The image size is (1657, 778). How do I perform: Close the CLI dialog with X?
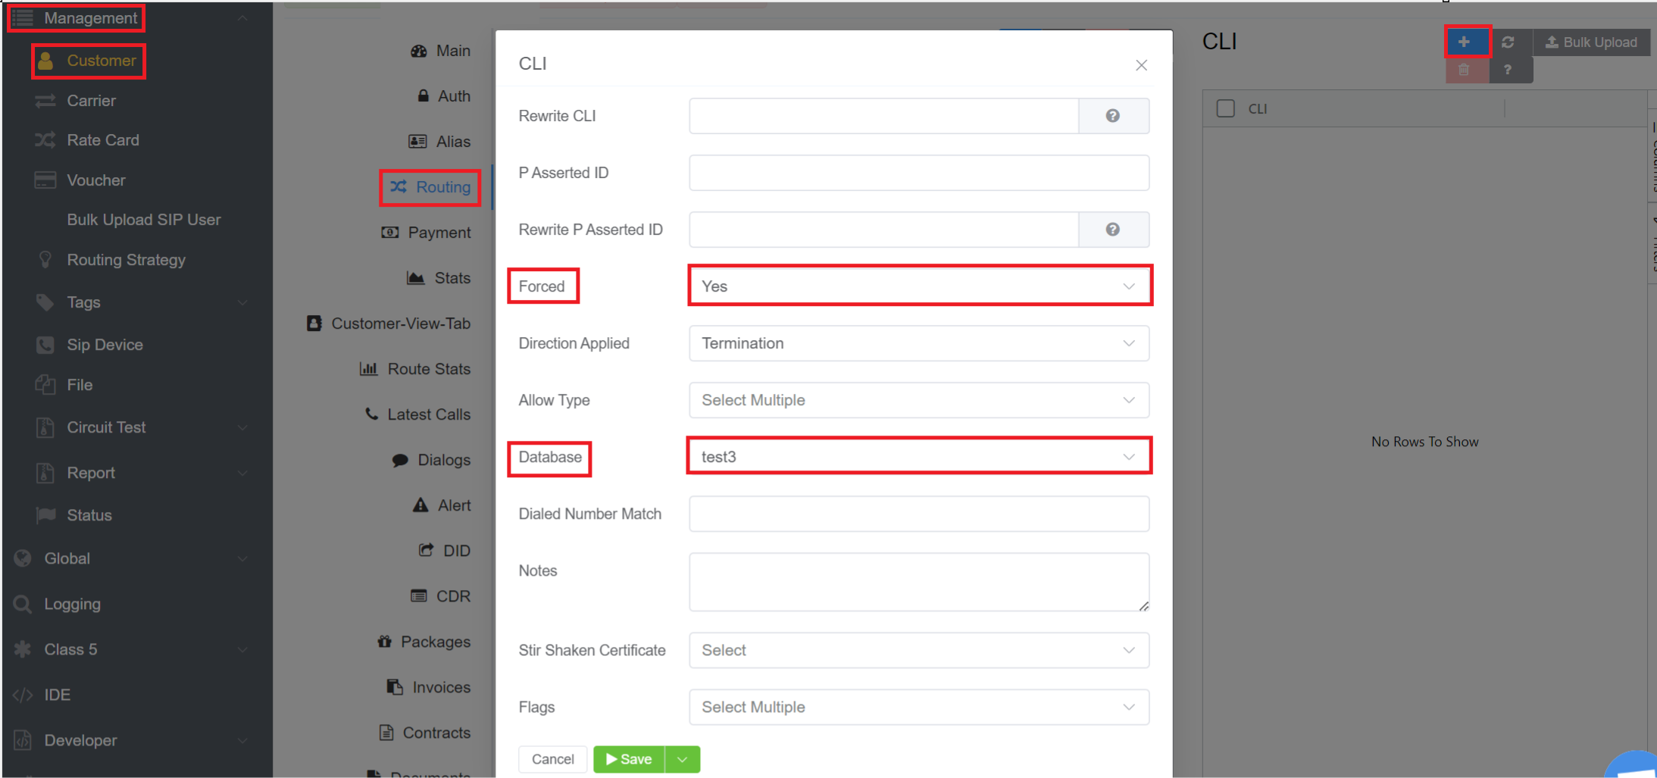[1141, 65]
